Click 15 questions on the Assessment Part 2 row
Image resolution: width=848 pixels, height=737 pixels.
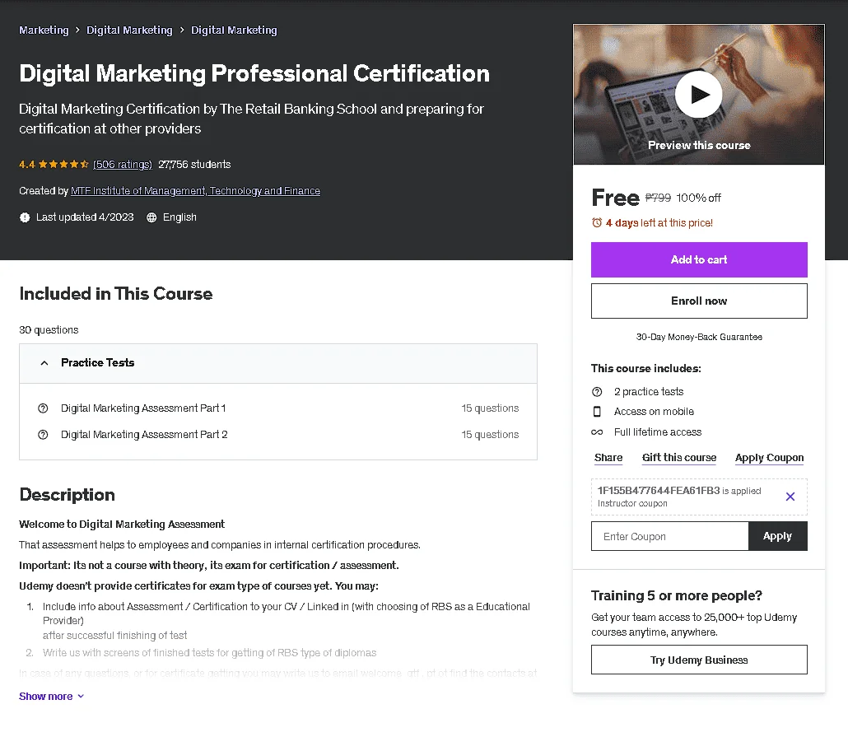pos(489,435)
